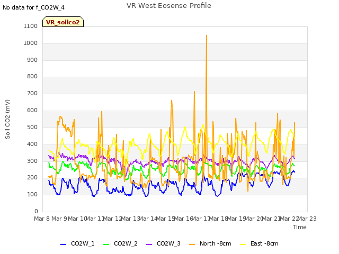Click blue CO2W_1 legend color marker
This screenshot has height=254, width=339.
tap(63, 244)
